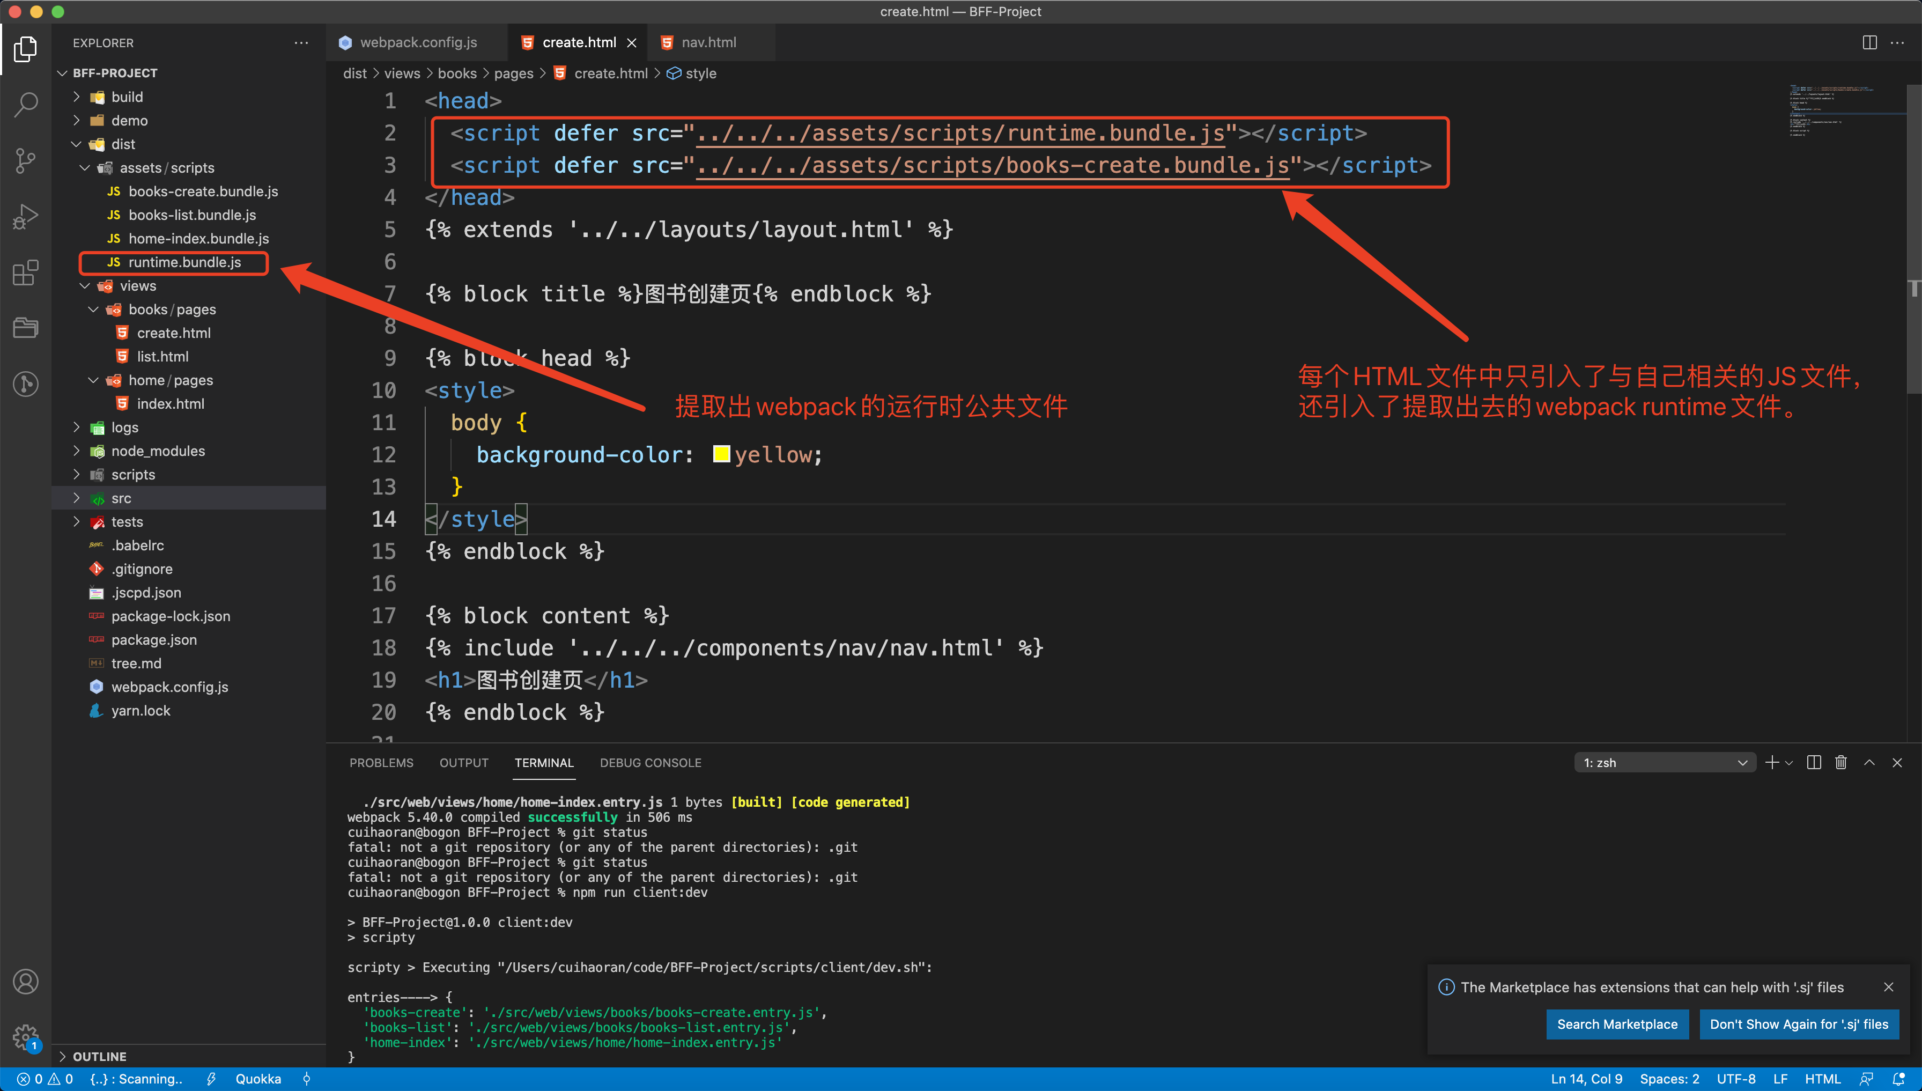Click the Ln 14, Col 9 indicator
Image resolution: width=1922 pixels, height=1091 pixels.
[1586, 1079]
